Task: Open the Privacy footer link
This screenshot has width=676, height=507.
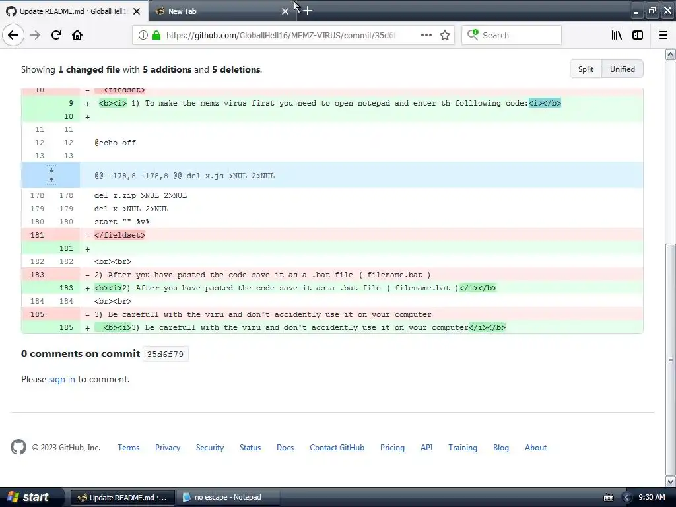Action: (x=168, y=448)
